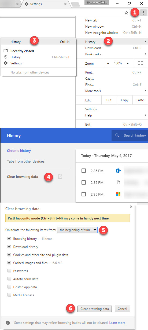Click the fullscreen icon in Zoom row
This screenshot has height=330, width=148.
click(x=140, y=63)
